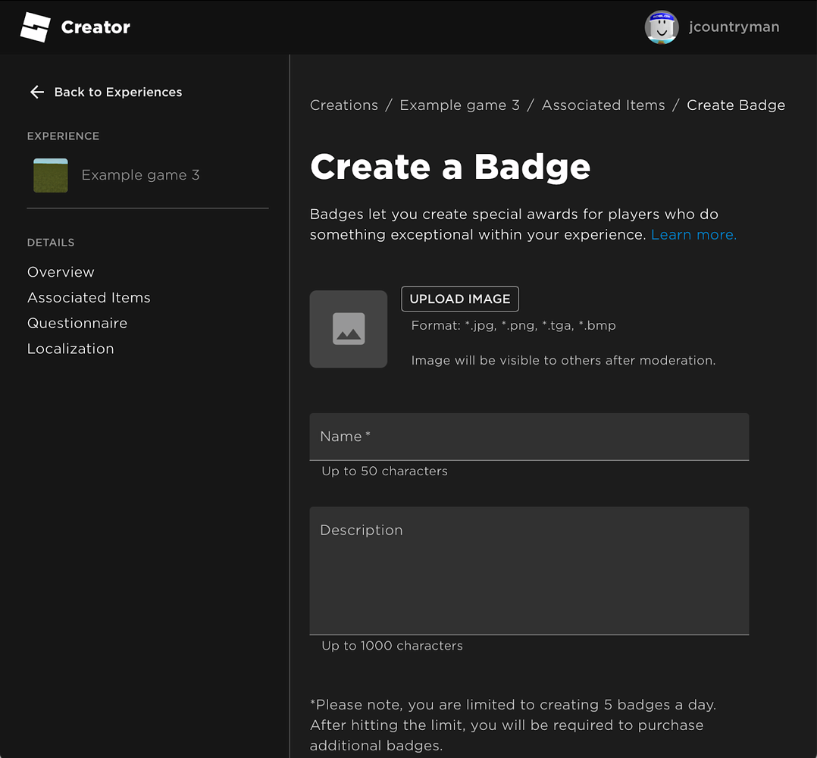
Task: Focus the Description text area
Action: (x=528, y=570)
